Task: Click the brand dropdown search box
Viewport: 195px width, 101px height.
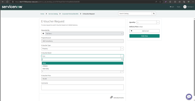Action: [x=83, y=59]
